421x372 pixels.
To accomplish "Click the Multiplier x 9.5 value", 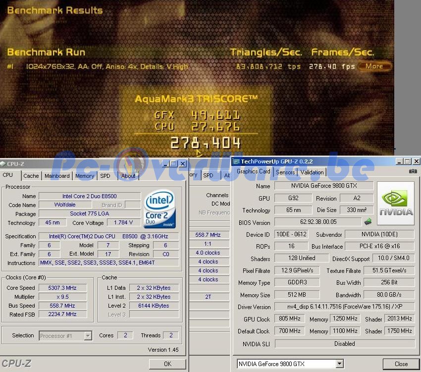I will coord(62,297).
